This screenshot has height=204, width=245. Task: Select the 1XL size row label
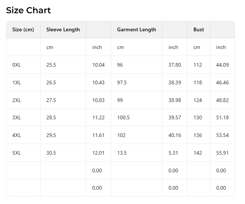tap(17, 82)
